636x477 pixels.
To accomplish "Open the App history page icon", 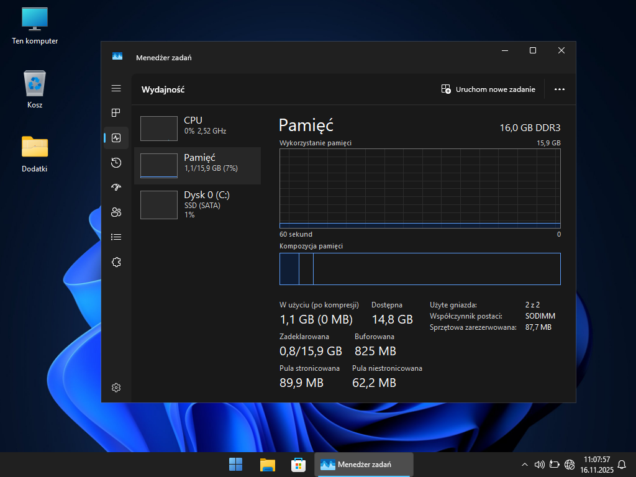I will (x=116, y=163).
